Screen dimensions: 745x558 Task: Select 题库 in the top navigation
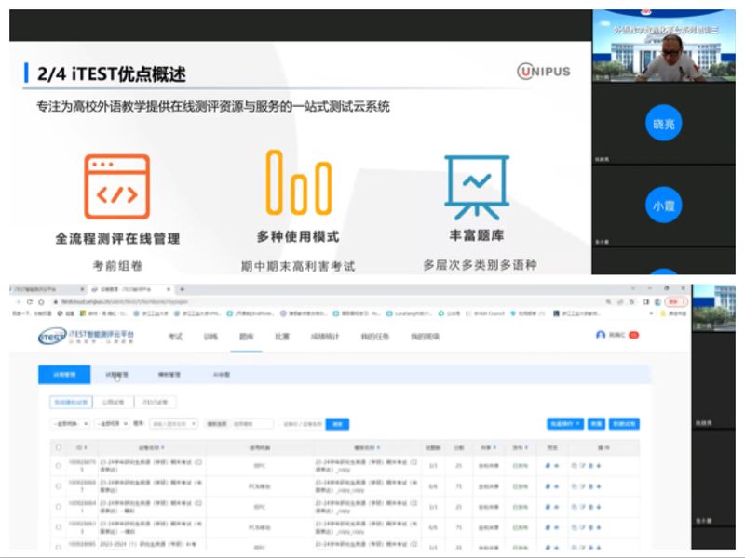[246, 336]
